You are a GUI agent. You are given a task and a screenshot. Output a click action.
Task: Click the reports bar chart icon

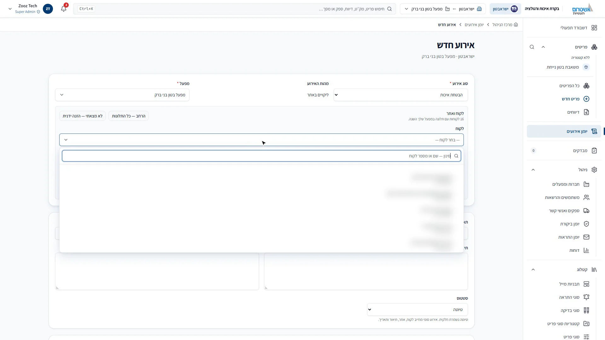[x=586, y=250]
